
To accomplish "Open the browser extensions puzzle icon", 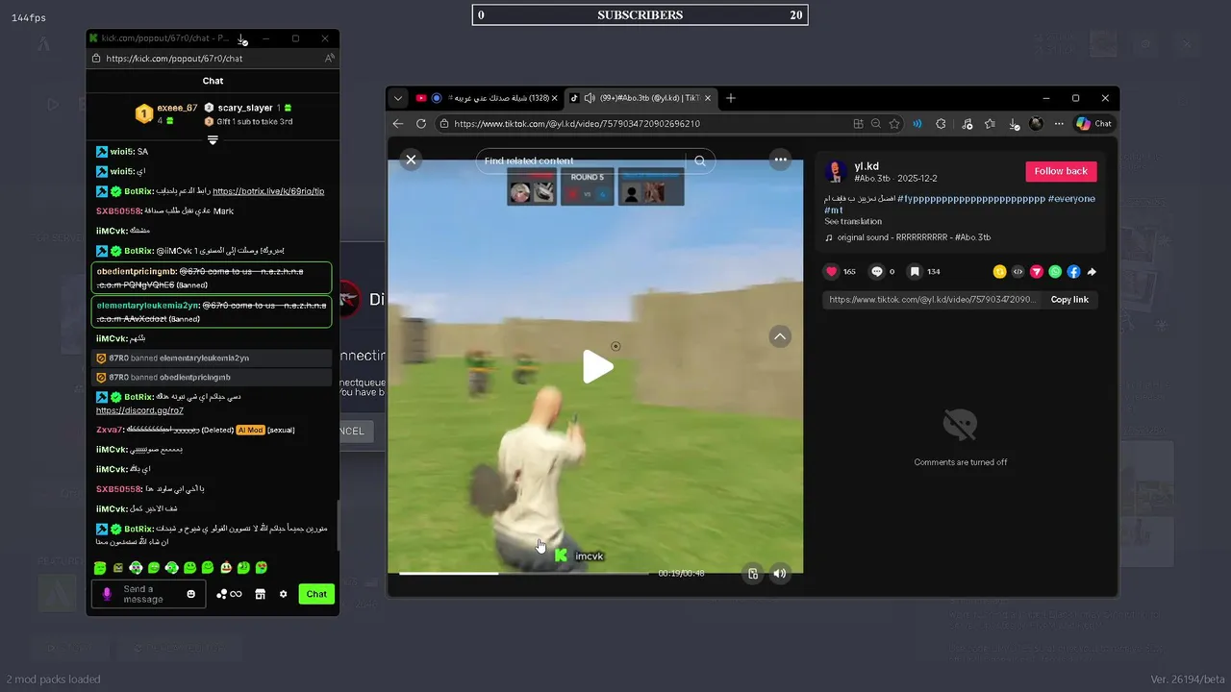I will pos(941,124).
